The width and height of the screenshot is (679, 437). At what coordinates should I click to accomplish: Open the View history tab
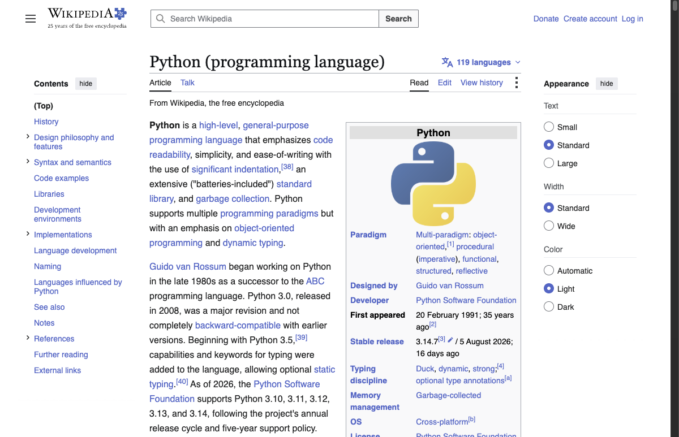coord(482,83)
